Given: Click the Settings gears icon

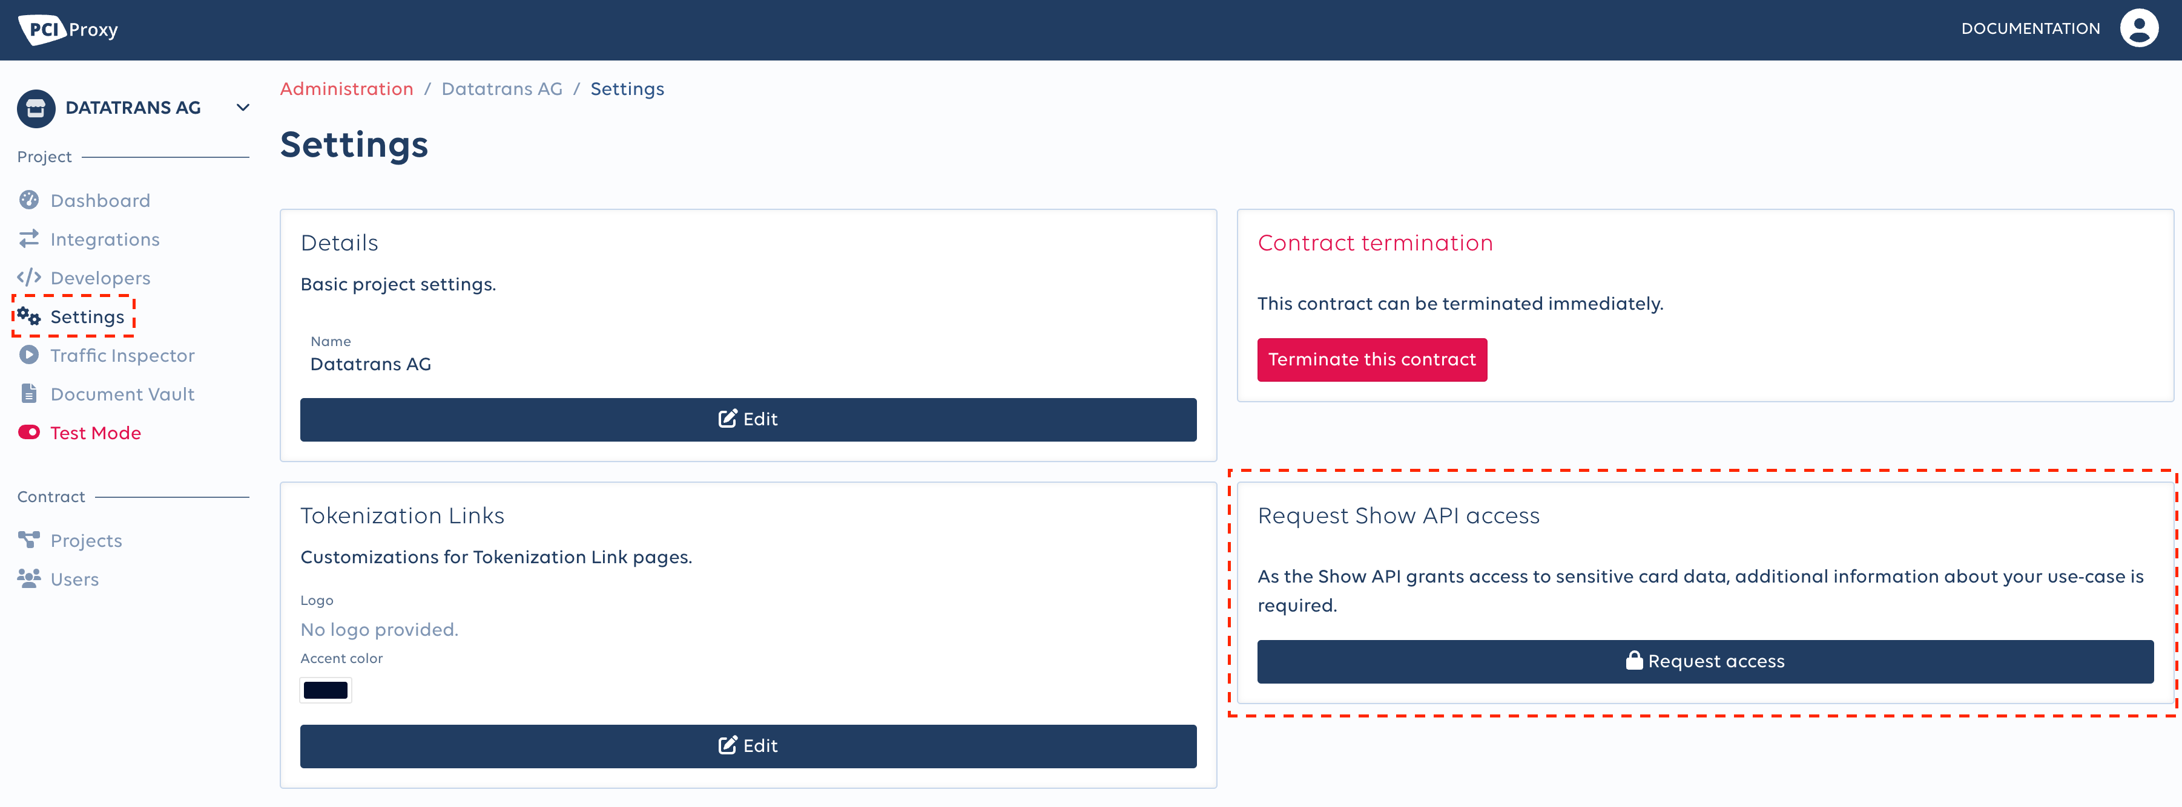Looking at the screenshot, I should click(29, 317).
